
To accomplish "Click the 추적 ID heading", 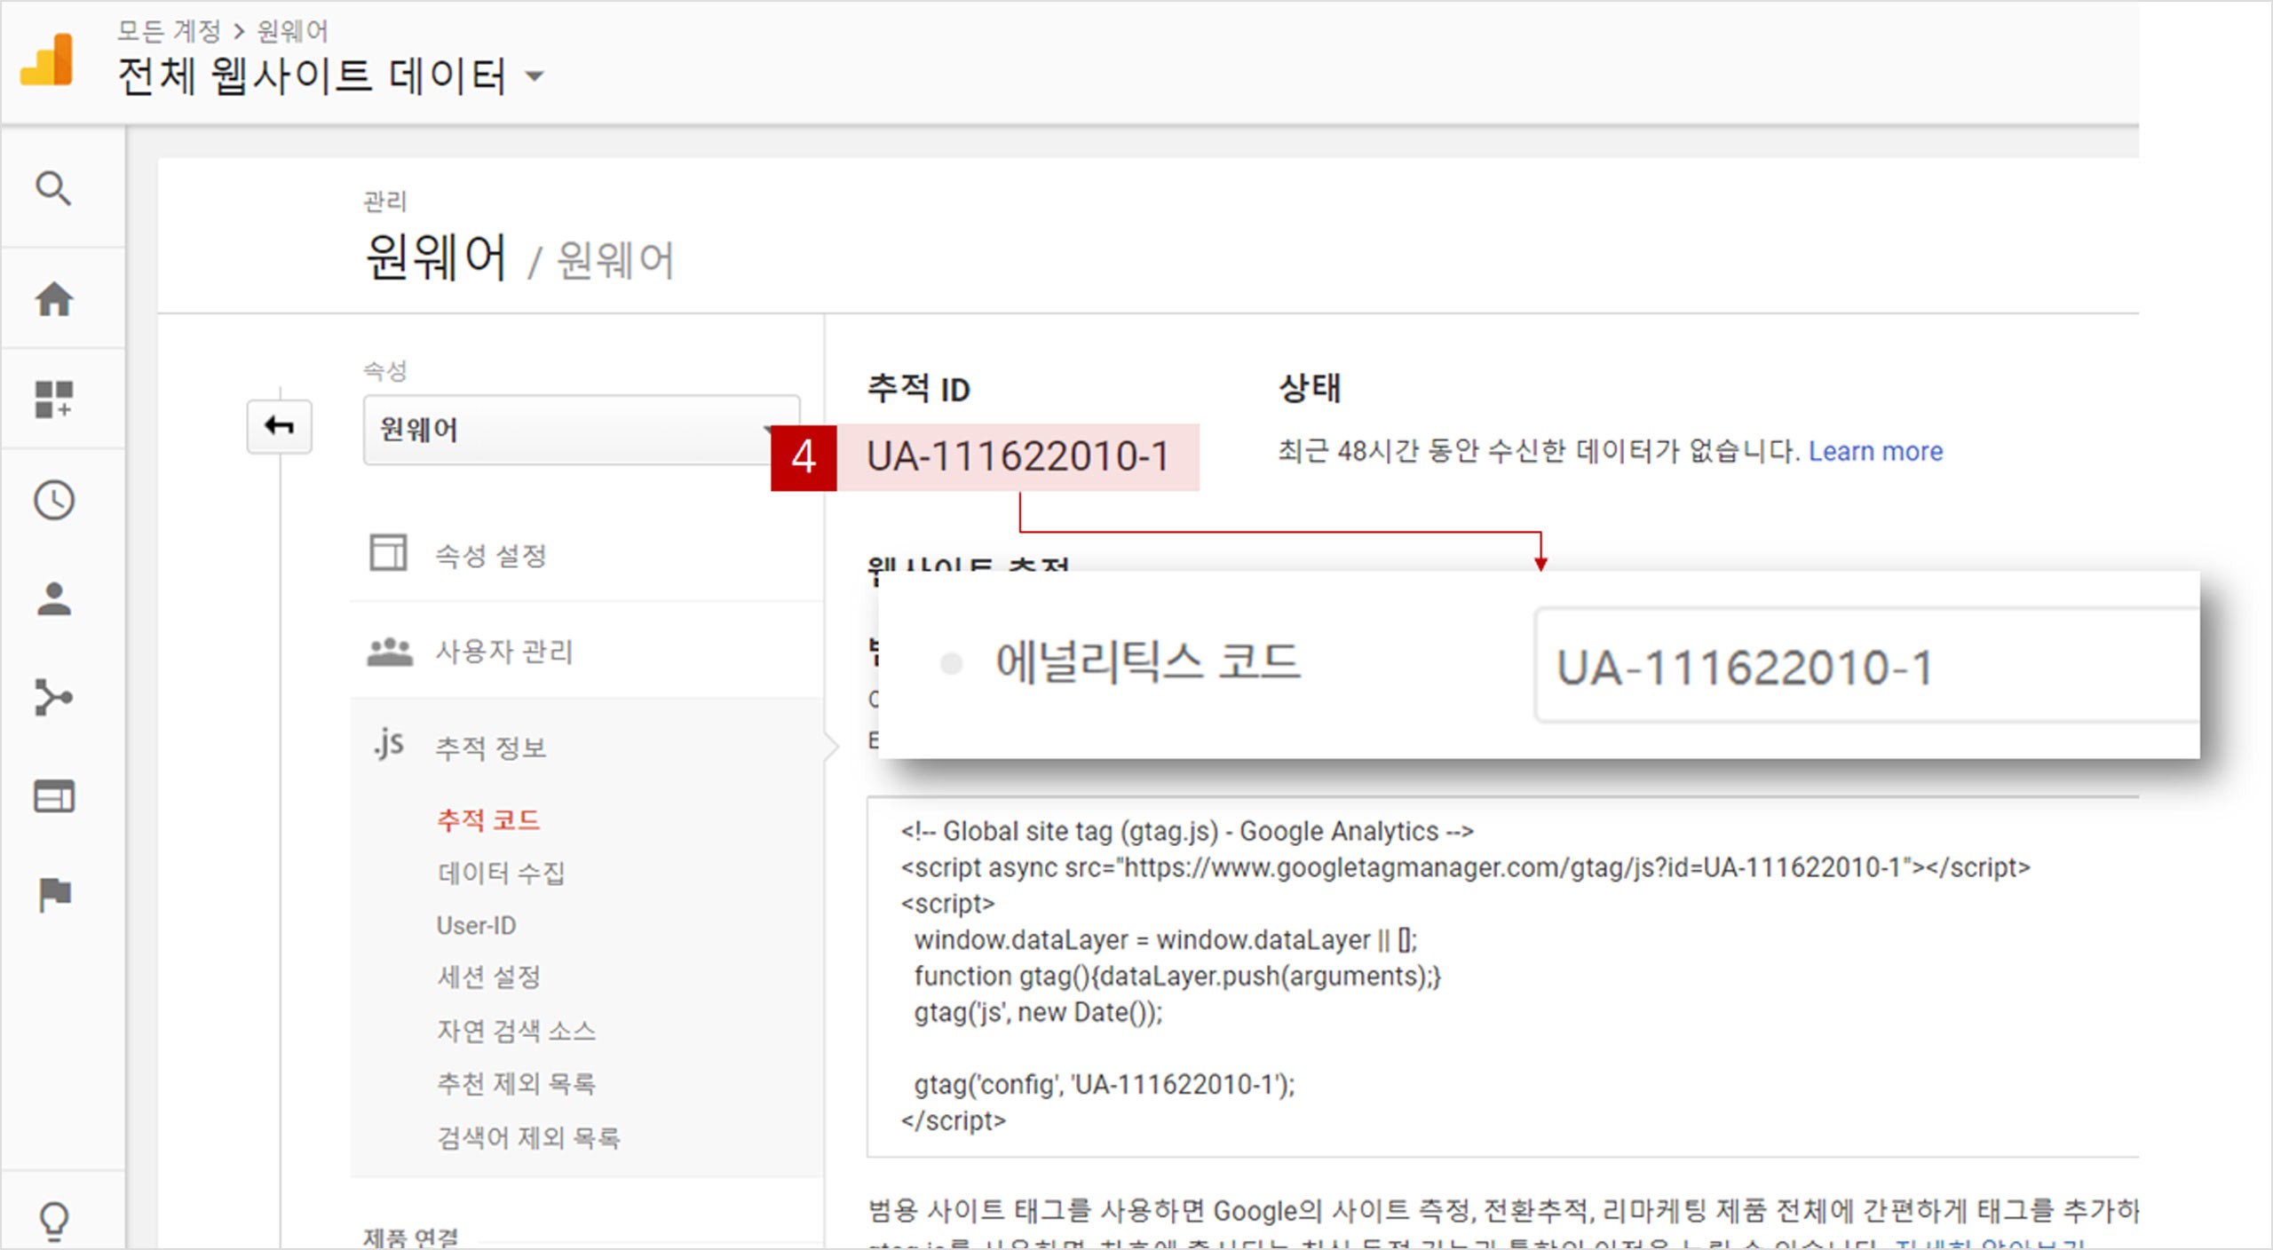I will point(918,389).
